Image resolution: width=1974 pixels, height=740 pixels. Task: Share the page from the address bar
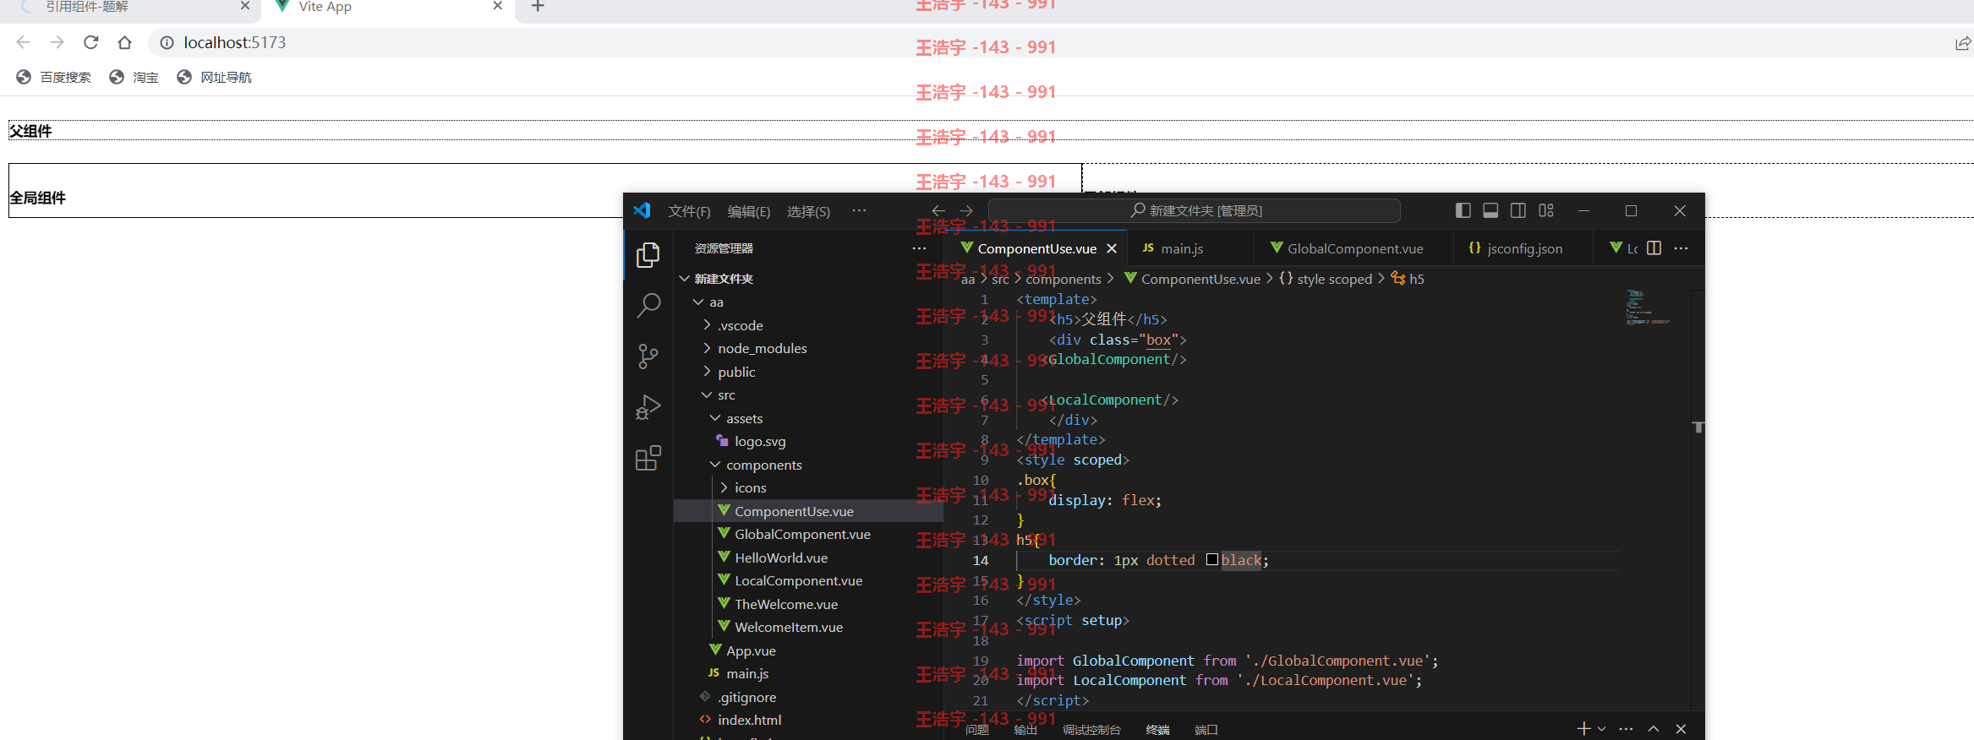point(1963,43)
